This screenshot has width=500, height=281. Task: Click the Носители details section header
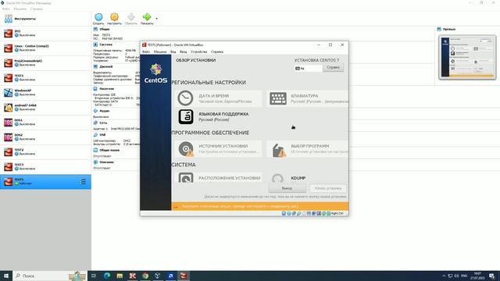106,88
